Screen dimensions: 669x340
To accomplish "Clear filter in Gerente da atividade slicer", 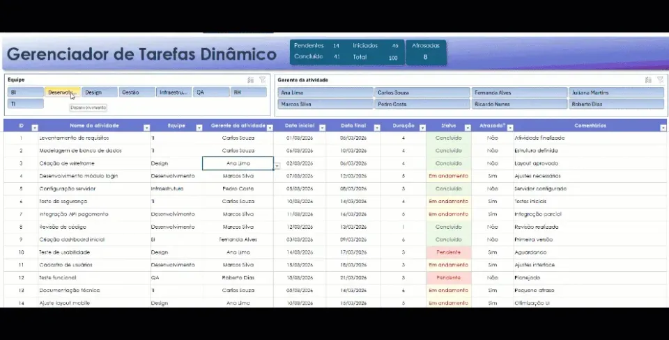I will pos(660,80).
